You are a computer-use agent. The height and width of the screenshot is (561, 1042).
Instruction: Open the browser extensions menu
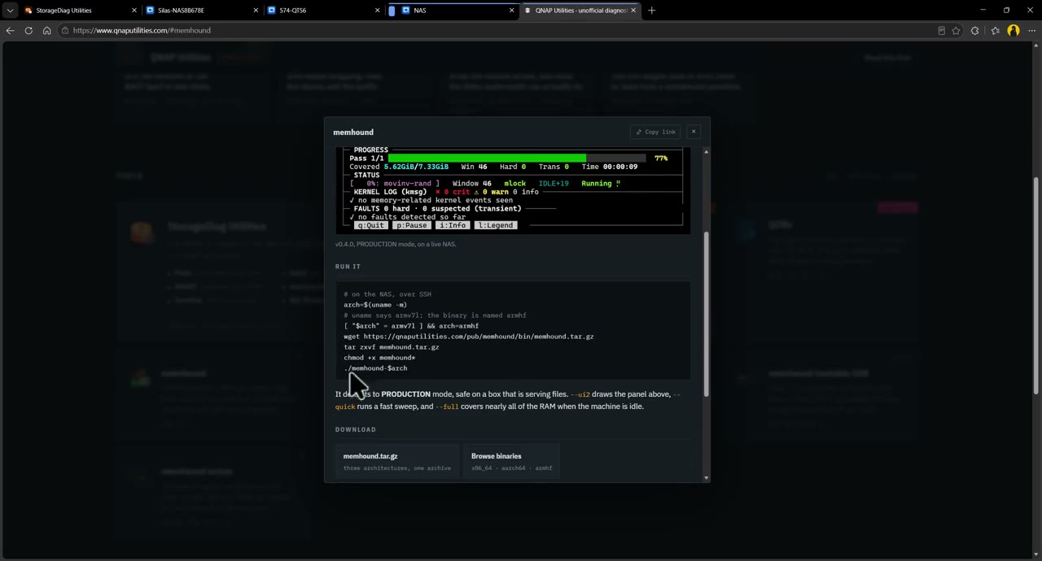[x=975, y=31]
